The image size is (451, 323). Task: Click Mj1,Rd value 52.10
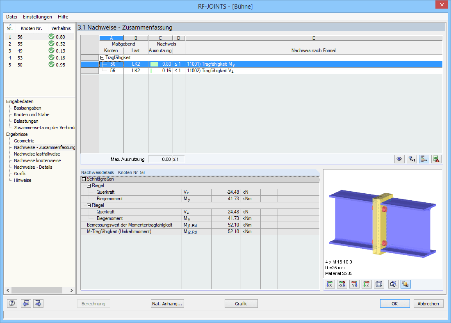tap(226, 225)
